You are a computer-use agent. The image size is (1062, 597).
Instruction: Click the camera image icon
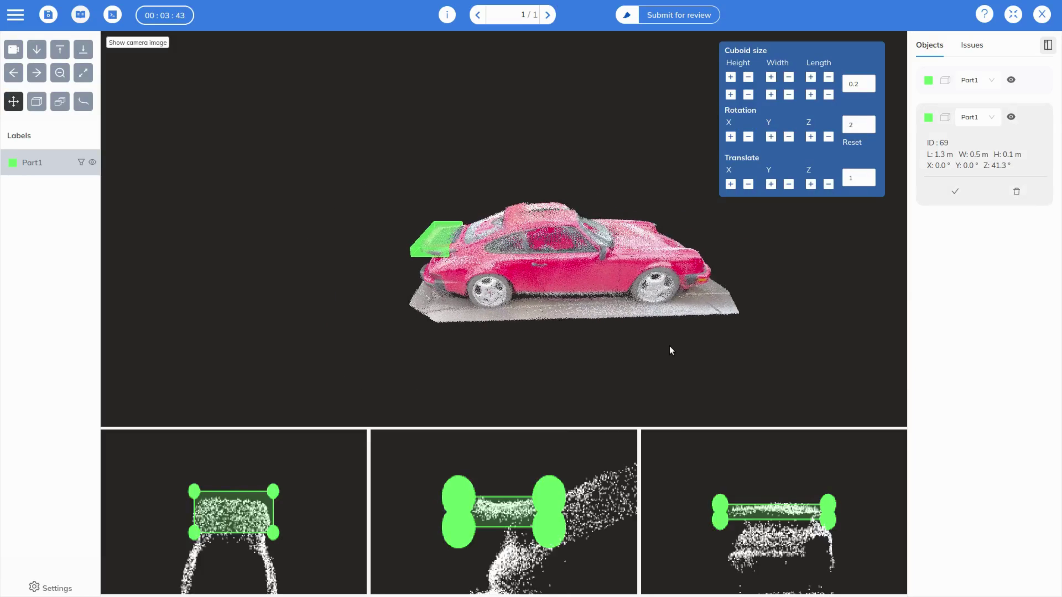tap(14, 49)
